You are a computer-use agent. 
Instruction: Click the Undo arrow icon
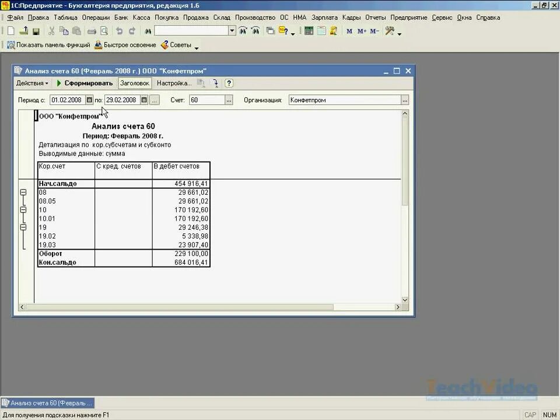[x=119, y=31]
